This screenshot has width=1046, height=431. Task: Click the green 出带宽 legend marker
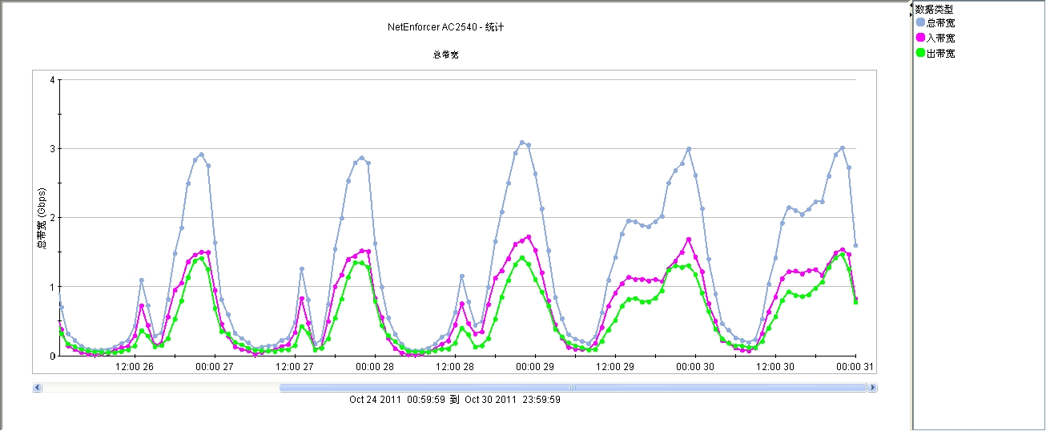(920, 54)
